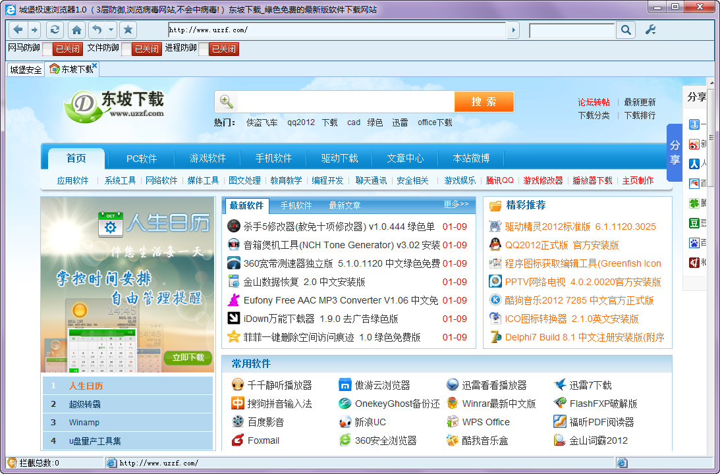Expand the undo history dropdown arrow
The image size is (720, 474).
point(111,30)
